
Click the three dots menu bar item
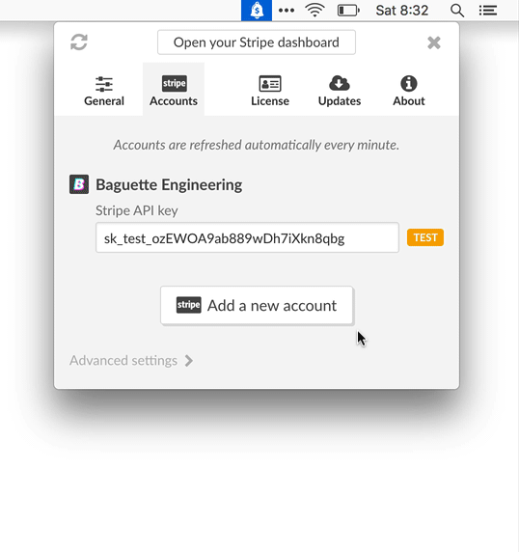click(287, 11)
